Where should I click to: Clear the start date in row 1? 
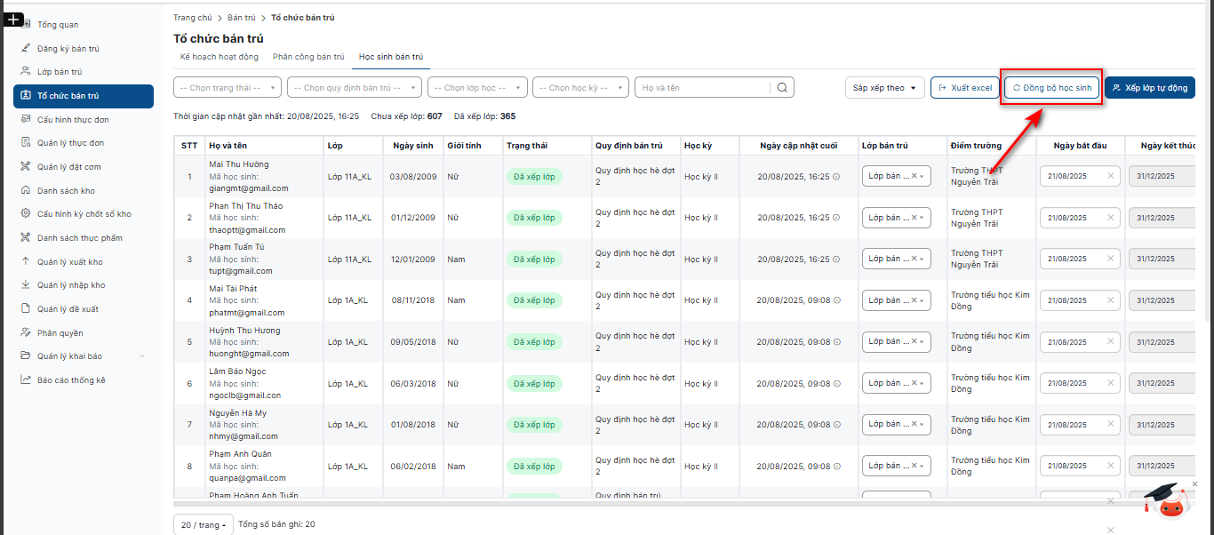tap(1110, 176)
